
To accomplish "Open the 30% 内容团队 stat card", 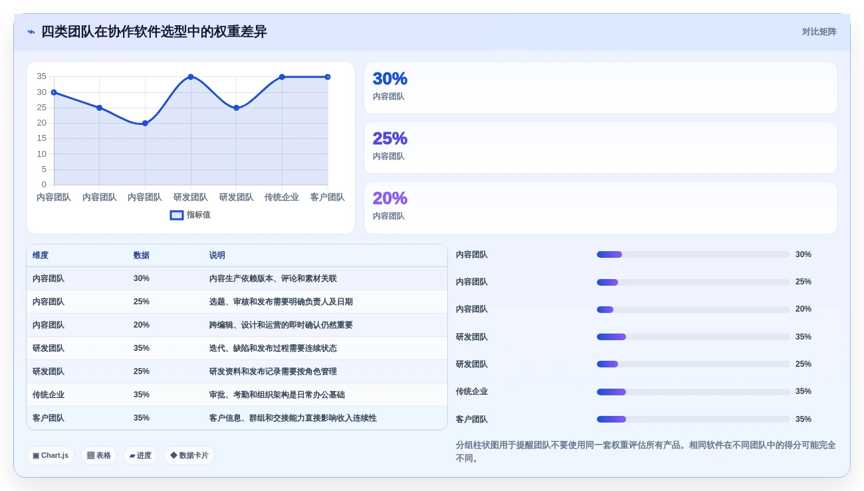I will (x=601, y=88).
